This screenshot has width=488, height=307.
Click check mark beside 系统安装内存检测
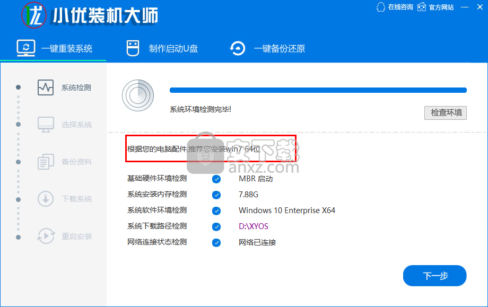point(216,195)
